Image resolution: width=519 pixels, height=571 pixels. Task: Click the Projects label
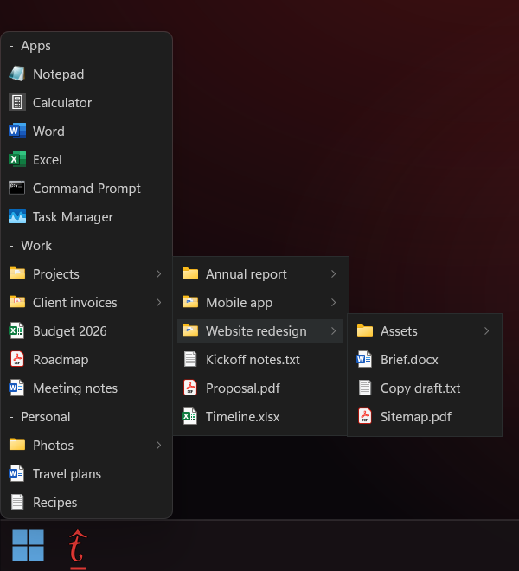point(56,274)
